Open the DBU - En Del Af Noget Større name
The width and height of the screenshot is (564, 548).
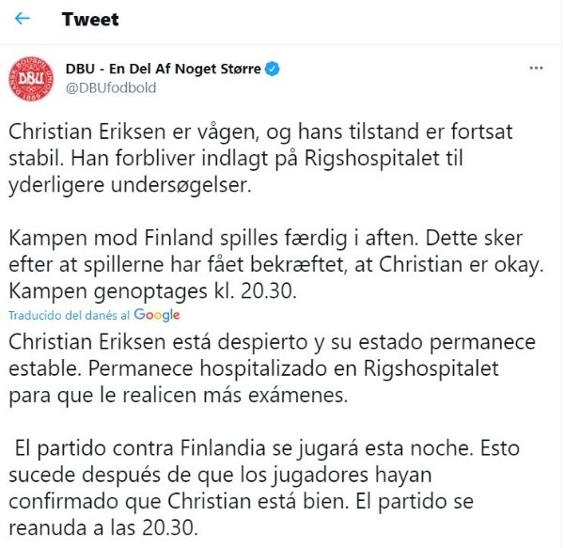[163, 70]
